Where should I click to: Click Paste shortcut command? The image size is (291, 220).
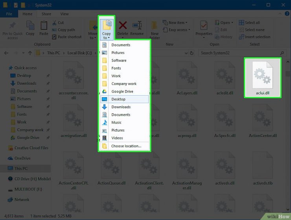[67, 37]
